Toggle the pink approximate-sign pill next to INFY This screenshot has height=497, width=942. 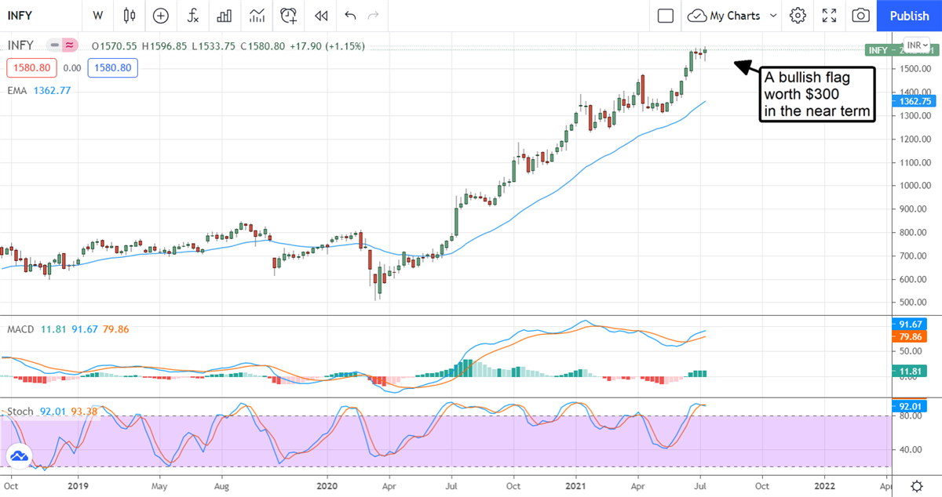click(71, 45)
